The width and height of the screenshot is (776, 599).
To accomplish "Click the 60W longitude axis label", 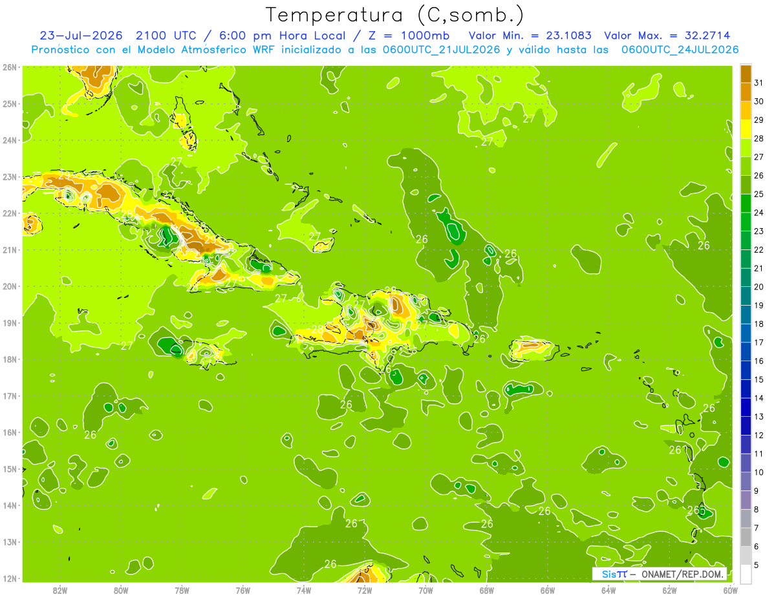I will point(731,590).
